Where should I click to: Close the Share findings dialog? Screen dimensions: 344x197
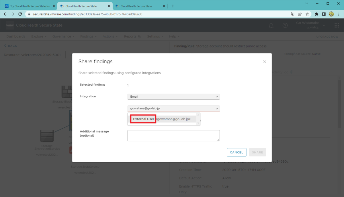point(264,62)
